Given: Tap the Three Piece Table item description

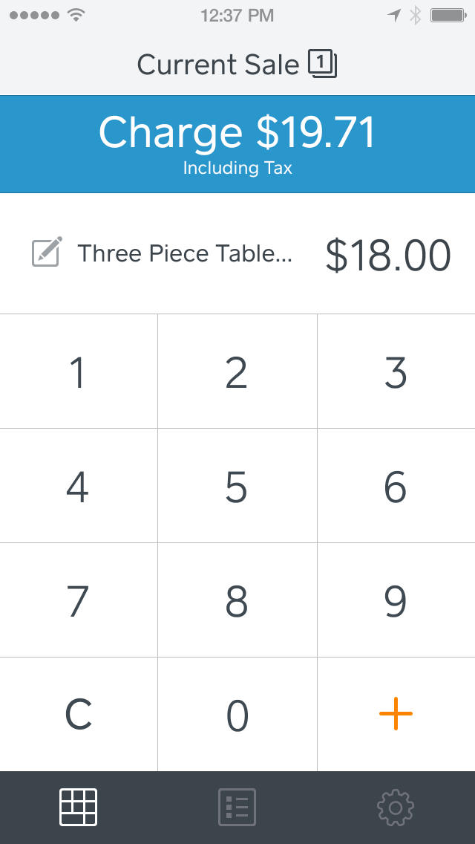Looking at the screenshot, I should (185, 253).
